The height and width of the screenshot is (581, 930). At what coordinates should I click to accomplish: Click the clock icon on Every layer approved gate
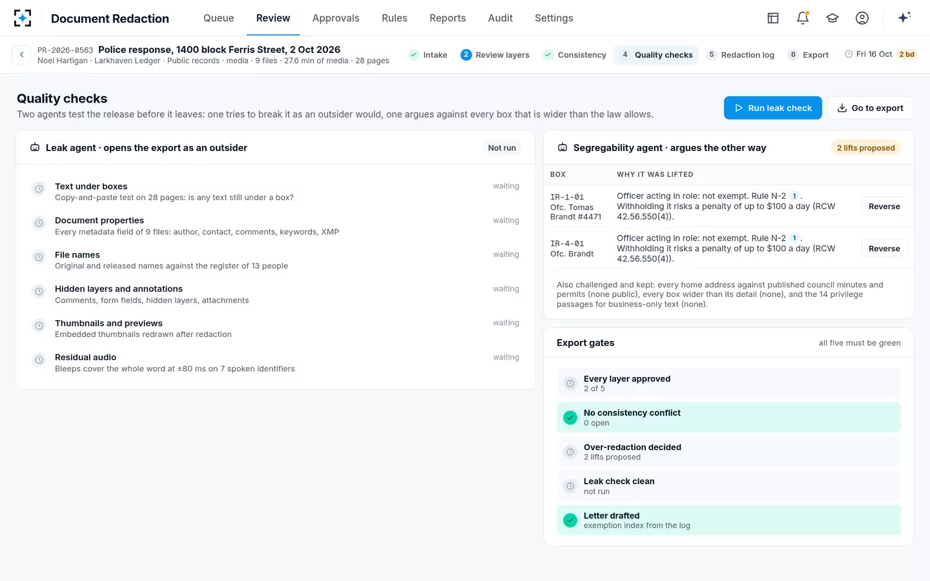[x=570, y=383]
